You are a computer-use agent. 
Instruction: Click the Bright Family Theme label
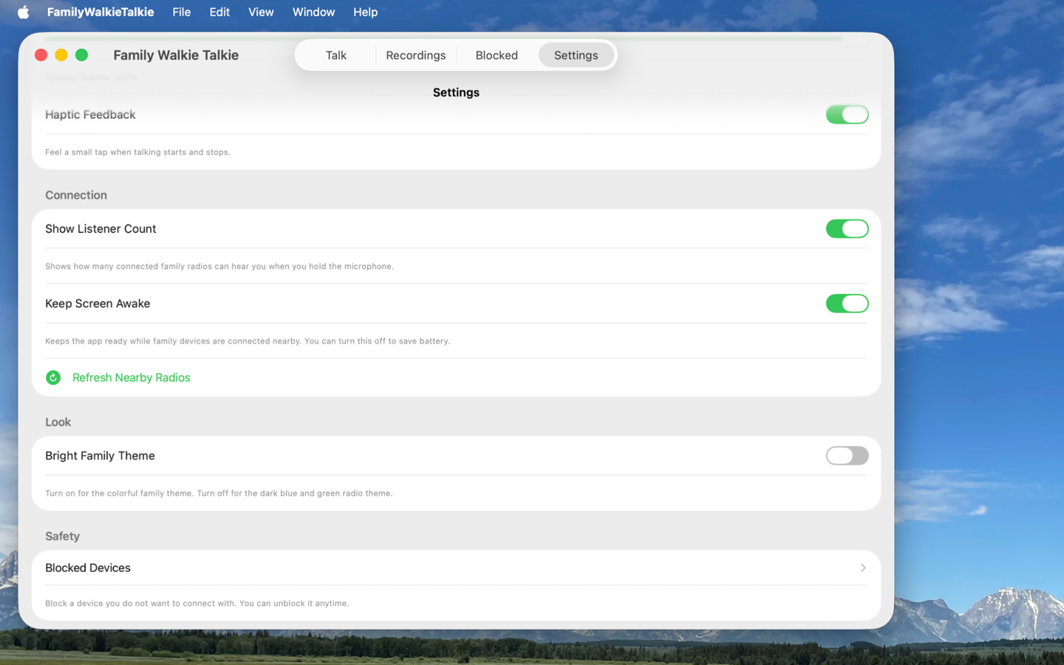(x=100, y=456)
